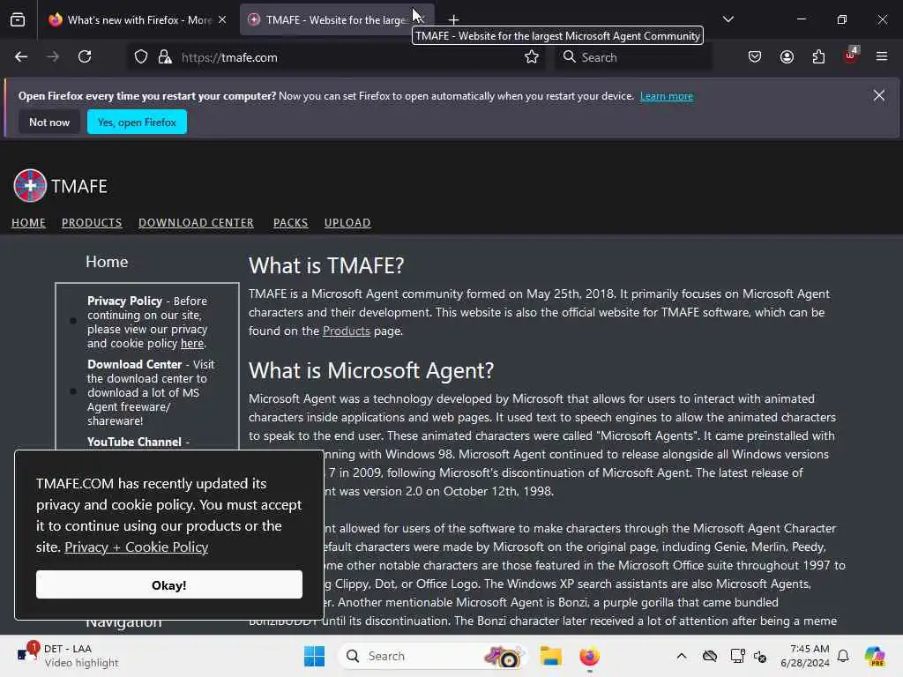Screen dimensions: 903x677
Task: Go forward one page
Action: [x=53, y=57]
